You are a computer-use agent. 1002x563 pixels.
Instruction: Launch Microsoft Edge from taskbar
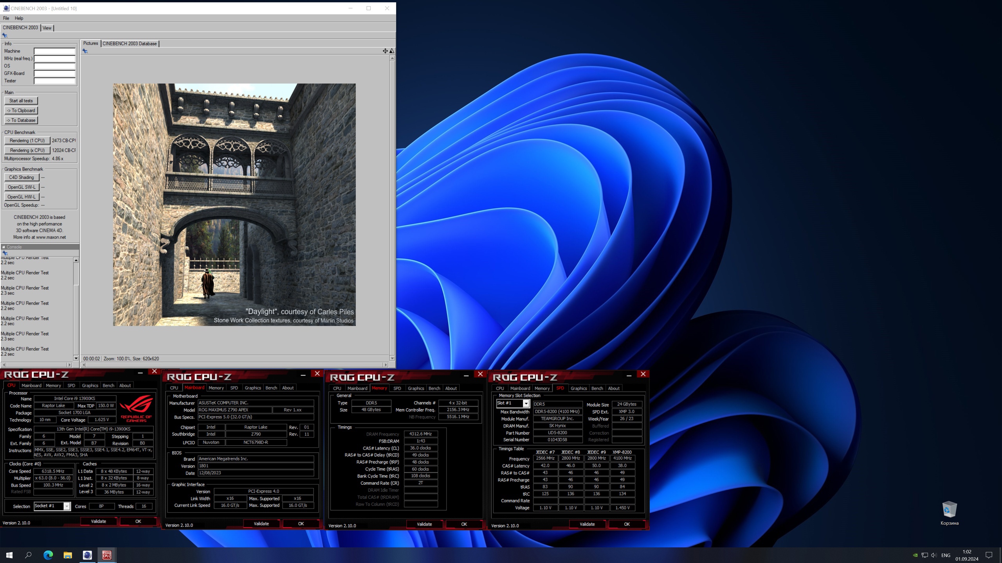point(48,555)
